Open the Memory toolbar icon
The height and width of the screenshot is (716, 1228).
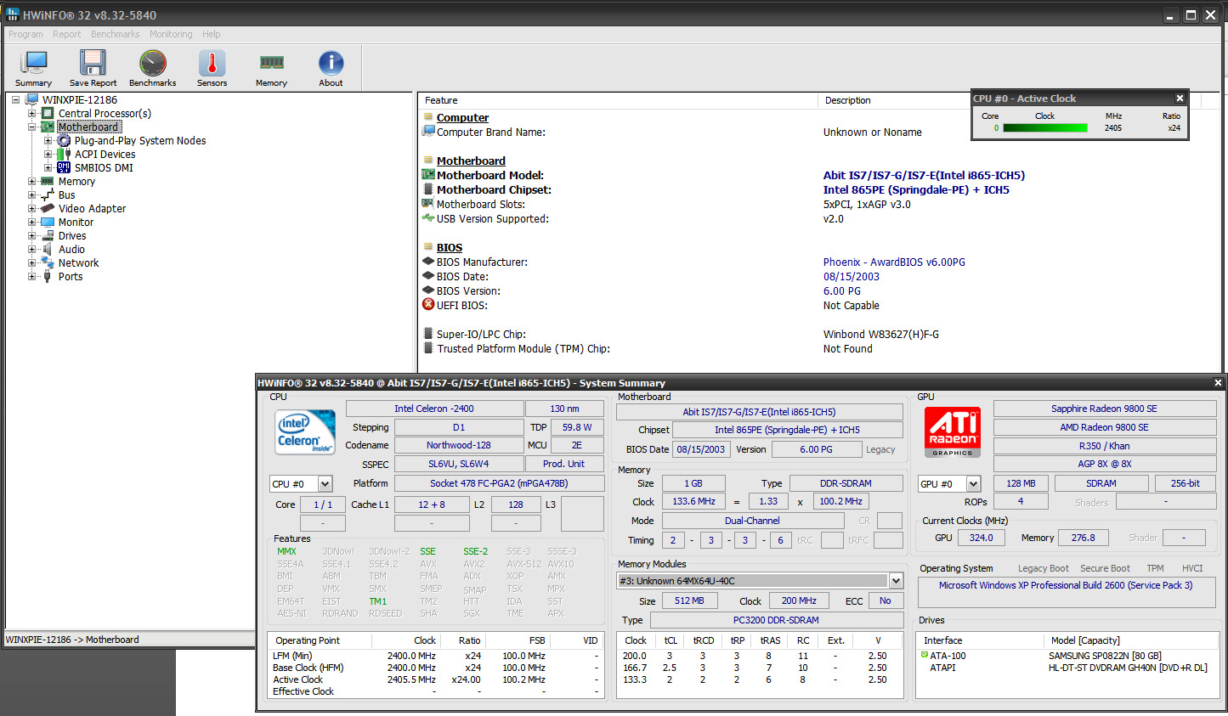coord(271,68)
